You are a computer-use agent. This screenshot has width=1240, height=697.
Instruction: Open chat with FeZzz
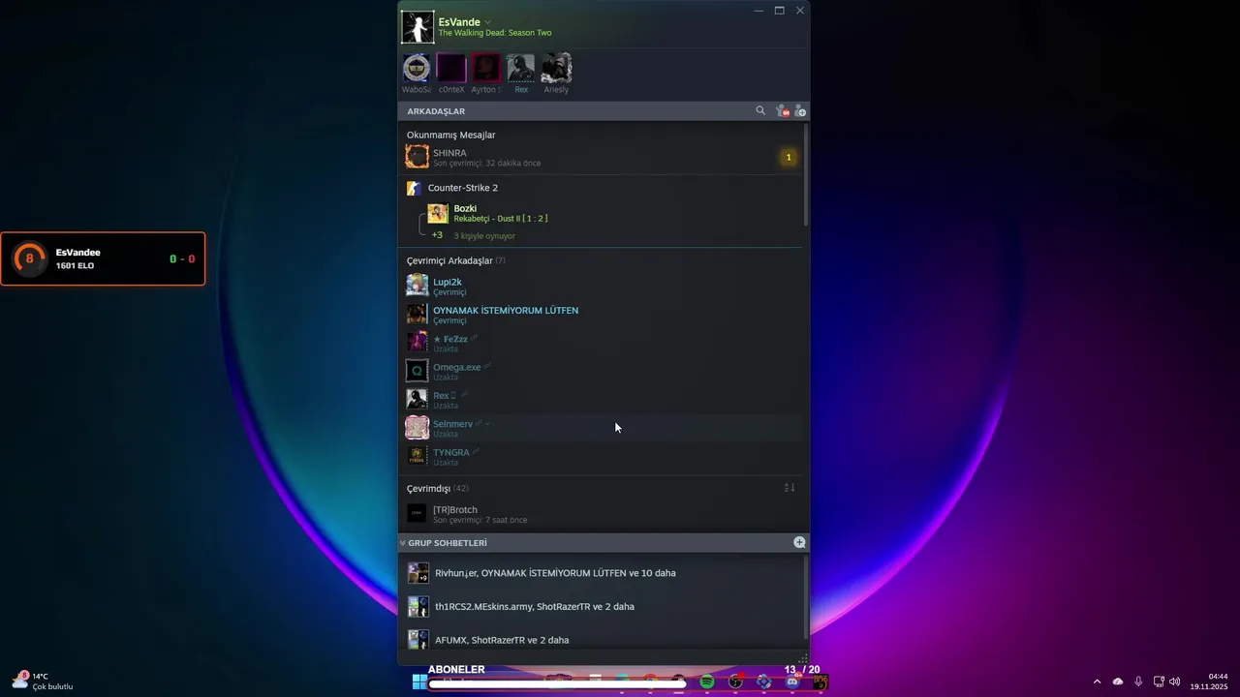click(603, 342)
